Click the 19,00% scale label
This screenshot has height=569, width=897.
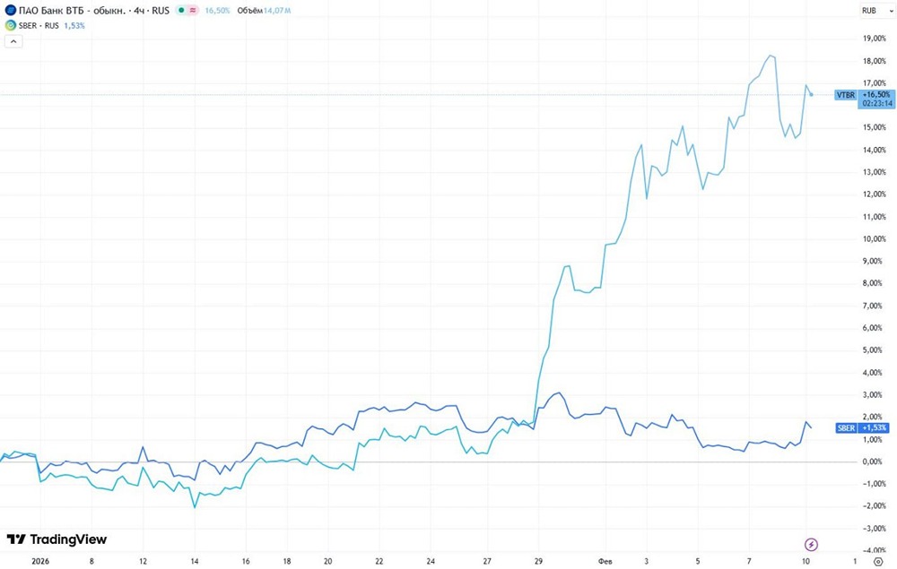(874, 39)
